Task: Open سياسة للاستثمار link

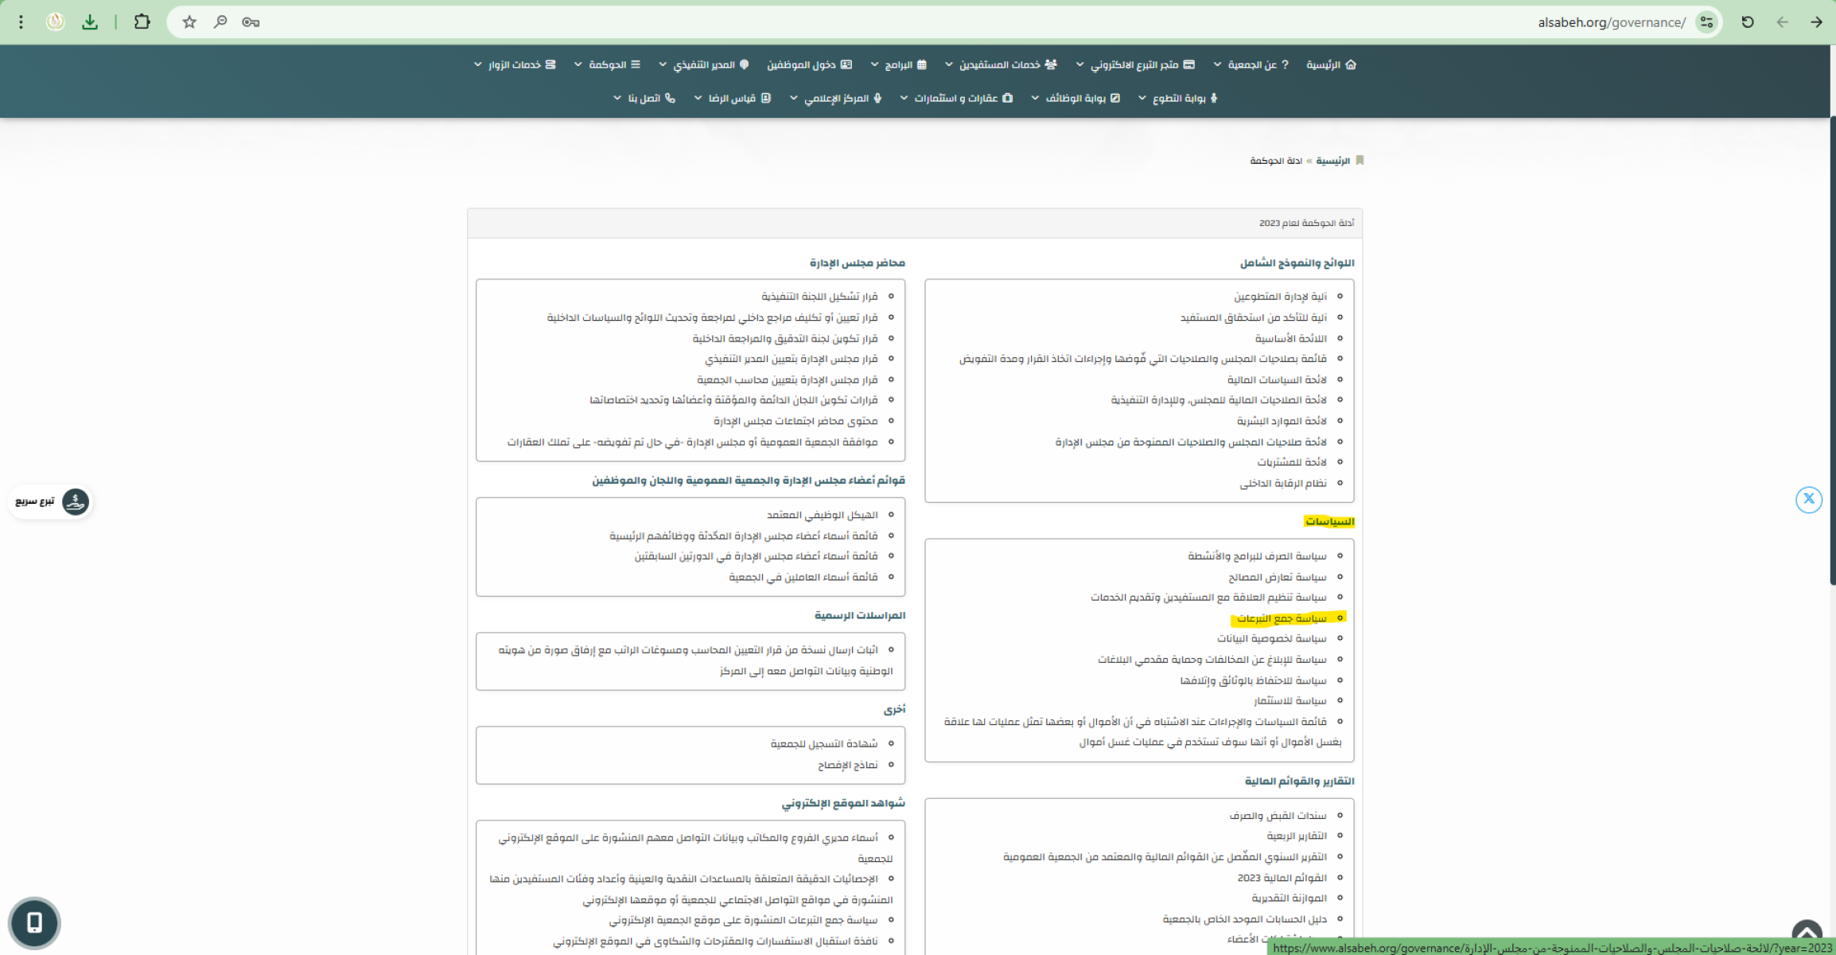Action: (x=1290, y=701)
